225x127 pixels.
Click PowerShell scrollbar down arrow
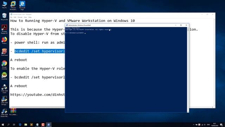tap(188, 111)
